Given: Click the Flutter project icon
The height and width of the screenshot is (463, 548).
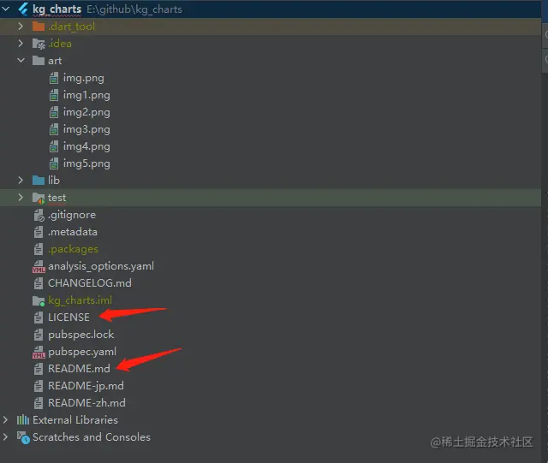Looking at the screenshot, I should 23,9.
